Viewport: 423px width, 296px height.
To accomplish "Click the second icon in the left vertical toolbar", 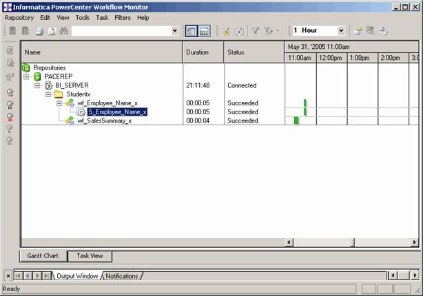I will coord(10,63).
